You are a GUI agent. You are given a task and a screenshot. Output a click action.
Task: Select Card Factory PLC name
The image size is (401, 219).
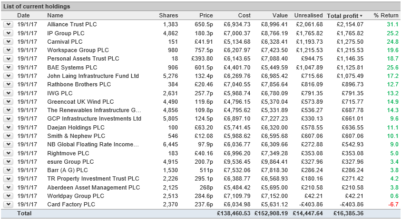pyautogui.click(x=71, y=204)
